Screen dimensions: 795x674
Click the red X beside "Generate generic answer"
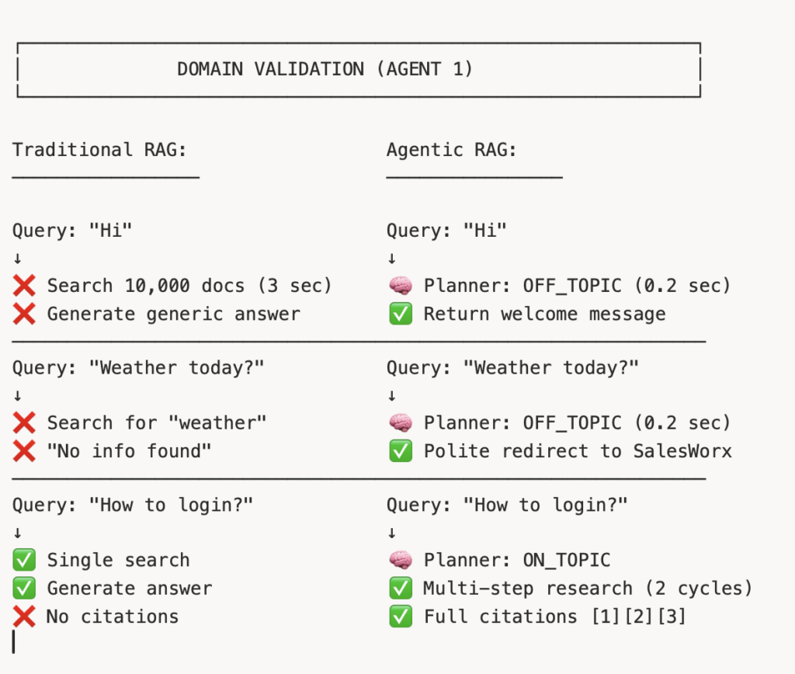click(x=24, y=314)
